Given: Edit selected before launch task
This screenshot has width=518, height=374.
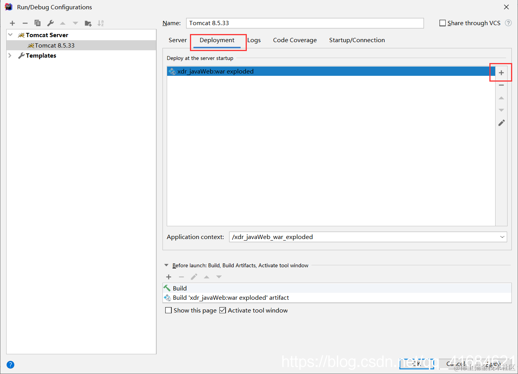Looking at the screenshot, I should coord(194,277).
